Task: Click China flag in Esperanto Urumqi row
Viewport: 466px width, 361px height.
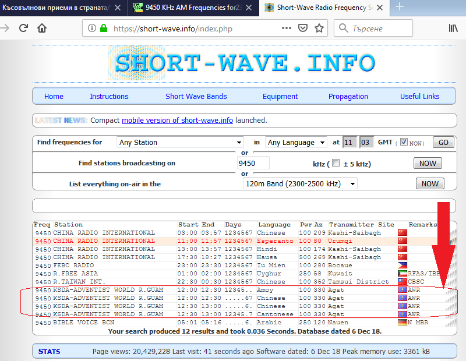Action: click(x=403, y=240)
